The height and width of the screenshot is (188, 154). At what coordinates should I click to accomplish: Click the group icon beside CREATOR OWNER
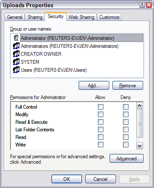(x=16, y=54)
